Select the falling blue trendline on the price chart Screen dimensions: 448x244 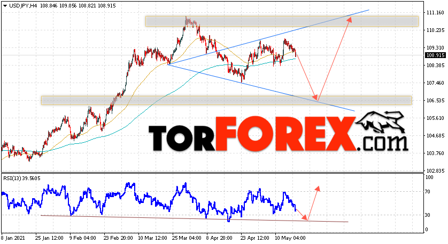tap(260, 88)
